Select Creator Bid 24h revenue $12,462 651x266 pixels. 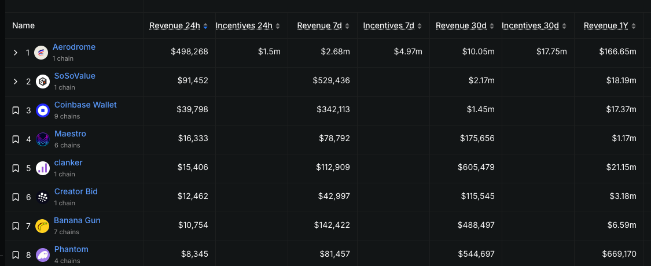click(x=193, y=196)
